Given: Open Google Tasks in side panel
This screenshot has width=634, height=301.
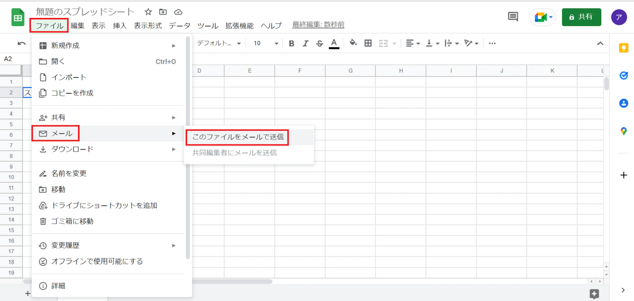Looking at the screenshot, I should click(623, 75).
